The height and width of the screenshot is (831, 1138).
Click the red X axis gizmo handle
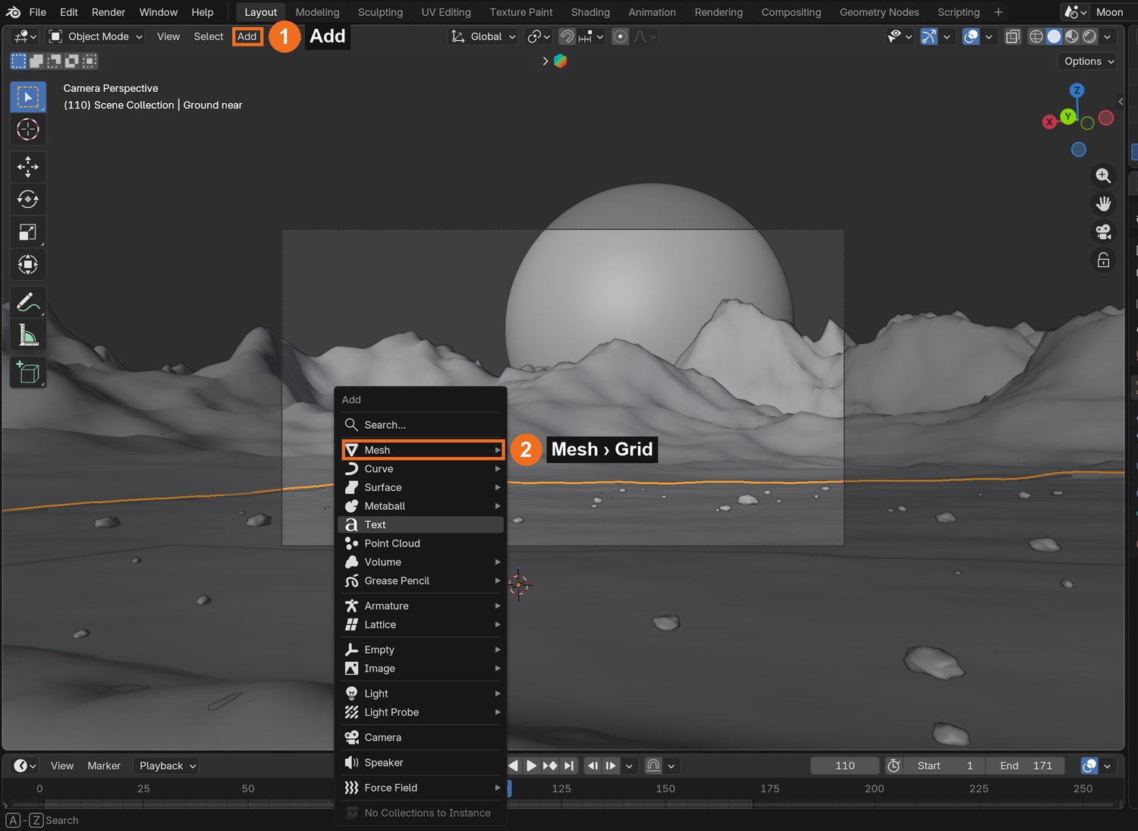1049,122
